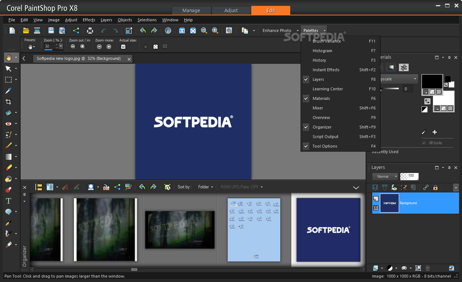Open the Effects menu
Image resolution: width=462 pixels, height=282 pixels.
(89, 20)
